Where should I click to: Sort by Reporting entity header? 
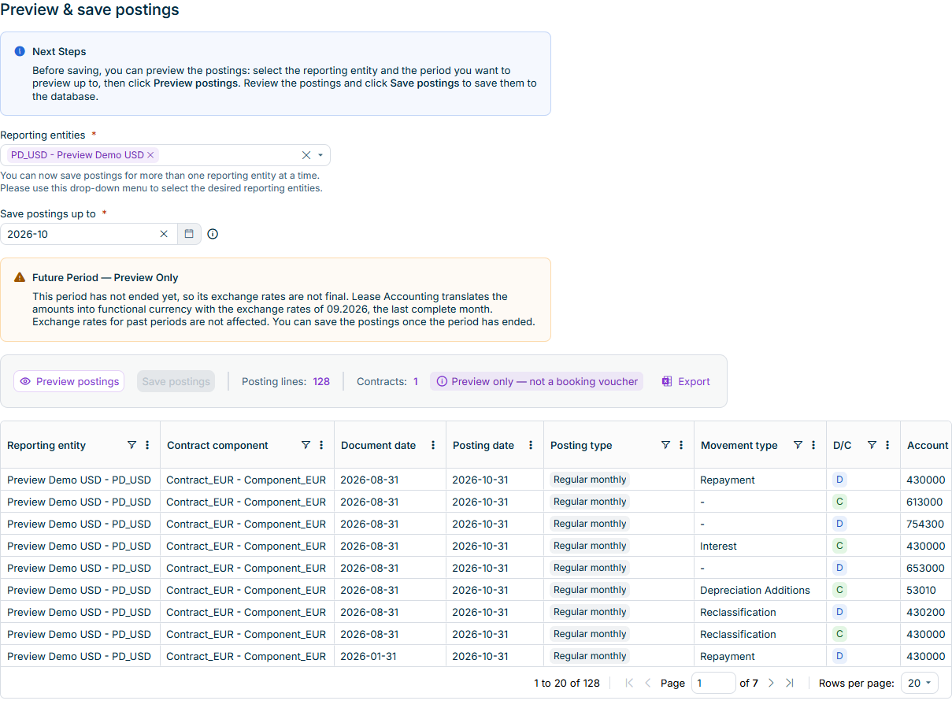pos(46,445)
